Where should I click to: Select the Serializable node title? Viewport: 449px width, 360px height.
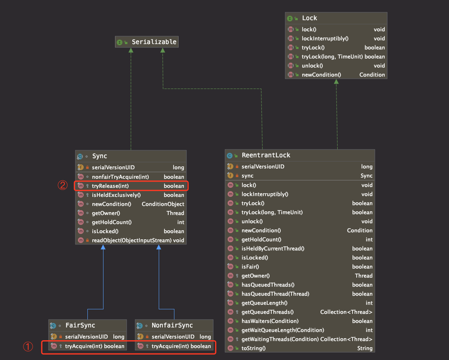click(x=154, y=42)
